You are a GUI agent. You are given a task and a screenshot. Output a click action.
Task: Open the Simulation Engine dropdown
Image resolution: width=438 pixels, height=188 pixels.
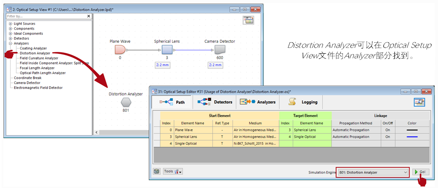(x=373, y=172)
